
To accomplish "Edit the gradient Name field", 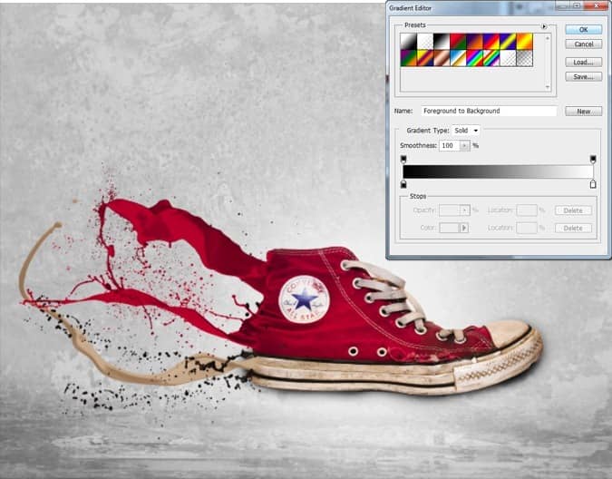I will [489, 111].
